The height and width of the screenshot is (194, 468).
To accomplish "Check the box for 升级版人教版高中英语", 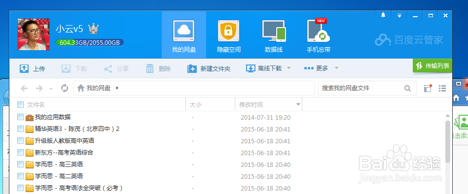I will [20, 141].
